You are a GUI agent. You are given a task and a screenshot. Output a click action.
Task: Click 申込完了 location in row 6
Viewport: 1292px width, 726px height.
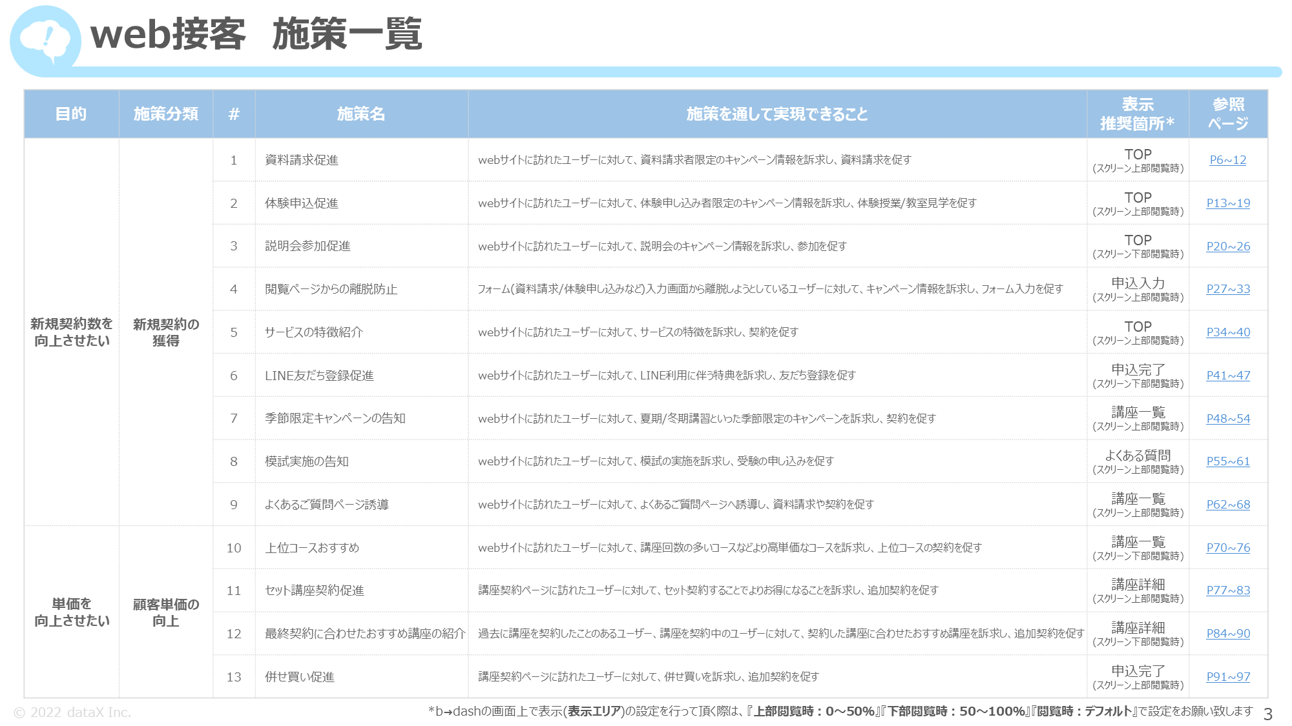pyautogui.click(x=1138, y=376)
